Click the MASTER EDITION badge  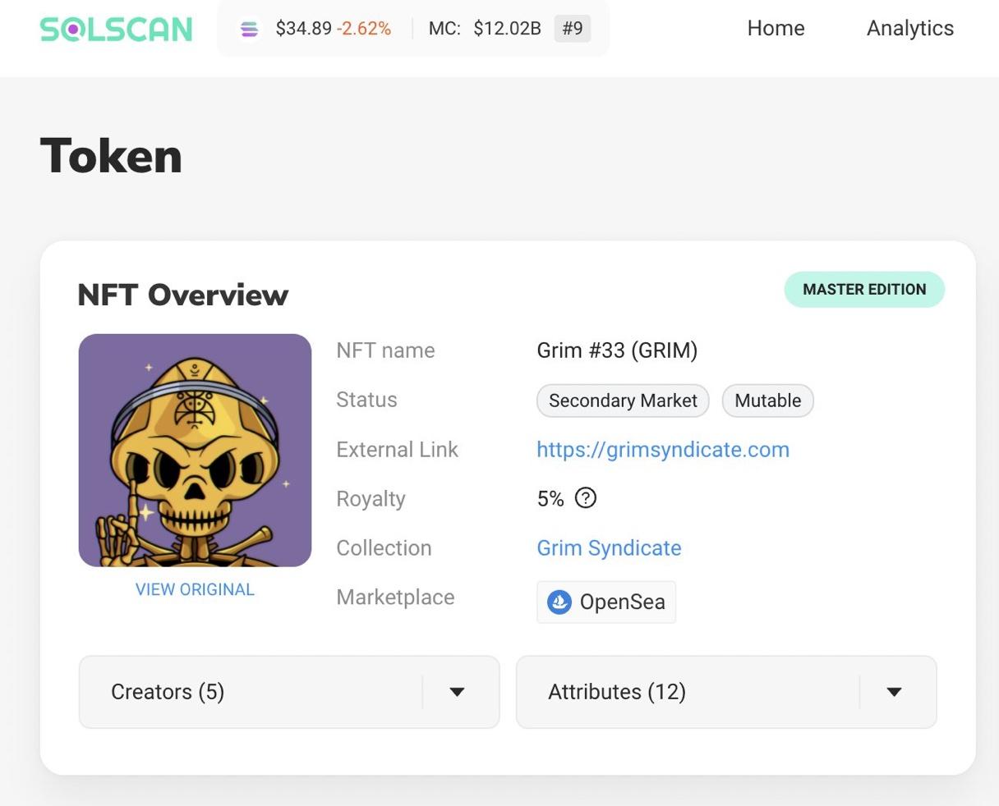864,290
